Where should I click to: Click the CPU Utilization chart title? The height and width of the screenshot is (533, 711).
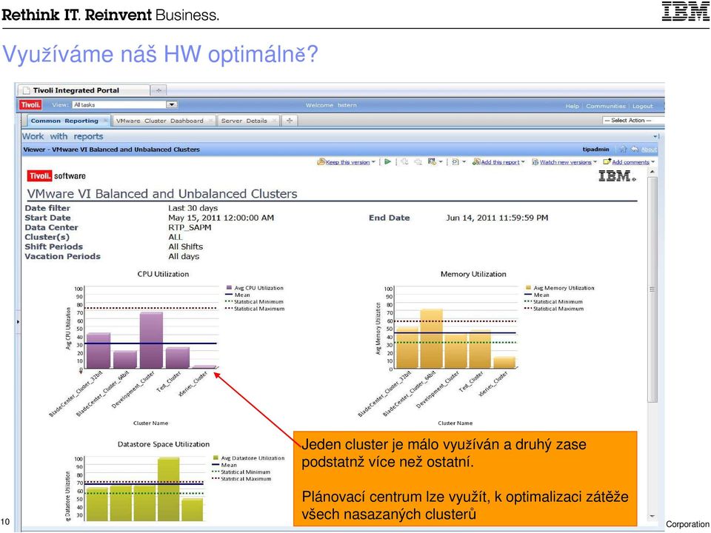pyautogui.click(x=163, y=274)
